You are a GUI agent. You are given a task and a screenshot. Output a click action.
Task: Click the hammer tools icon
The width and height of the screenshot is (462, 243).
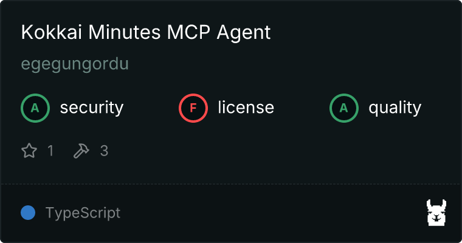coord(81,151)
